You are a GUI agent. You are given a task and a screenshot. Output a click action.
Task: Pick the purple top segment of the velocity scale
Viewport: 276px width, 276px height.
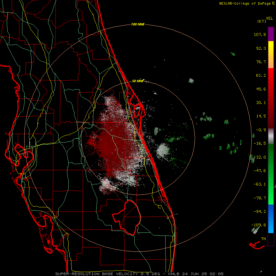coord(271,34)
